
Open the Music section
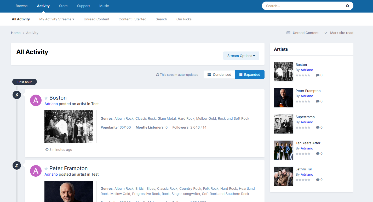pos(104,6)
